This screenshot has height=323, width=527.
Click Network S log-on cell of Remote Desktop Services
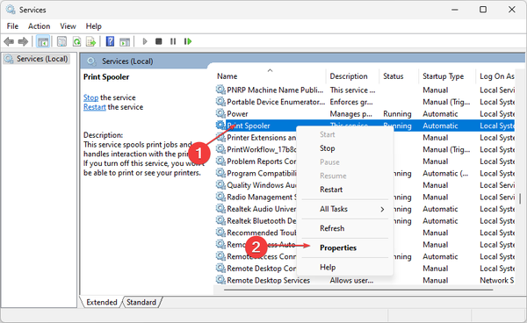coord(497,280)
